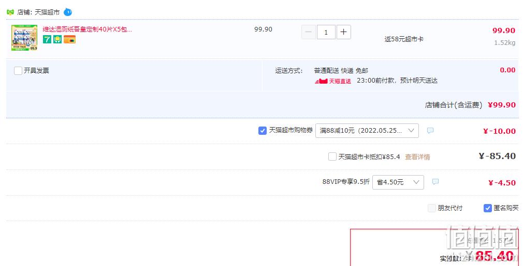Expand the 省4.50元 discount dropdown
Screen dimensions: 523x266
coord(398,182)
